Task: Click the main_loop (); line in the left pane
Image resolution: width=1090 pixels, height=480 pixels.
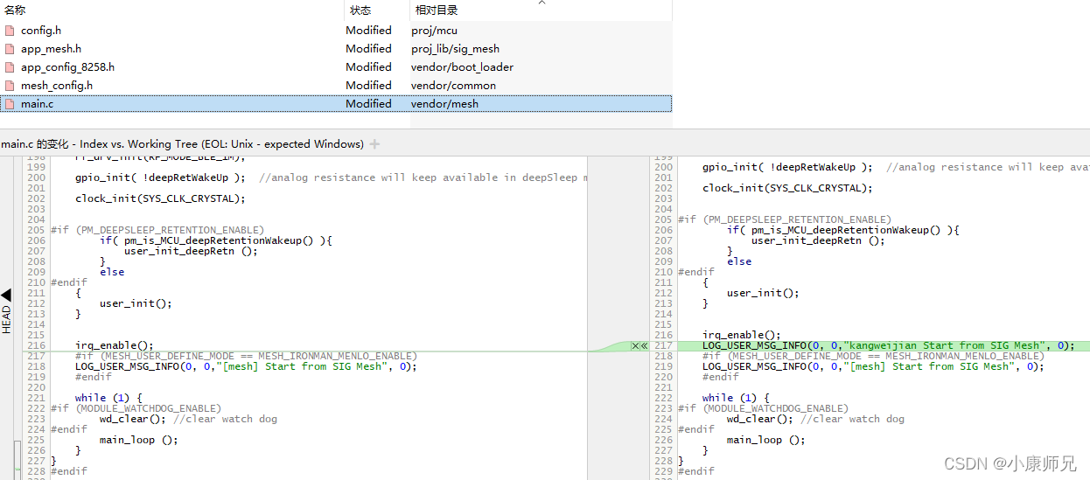Action: (138, 441)
